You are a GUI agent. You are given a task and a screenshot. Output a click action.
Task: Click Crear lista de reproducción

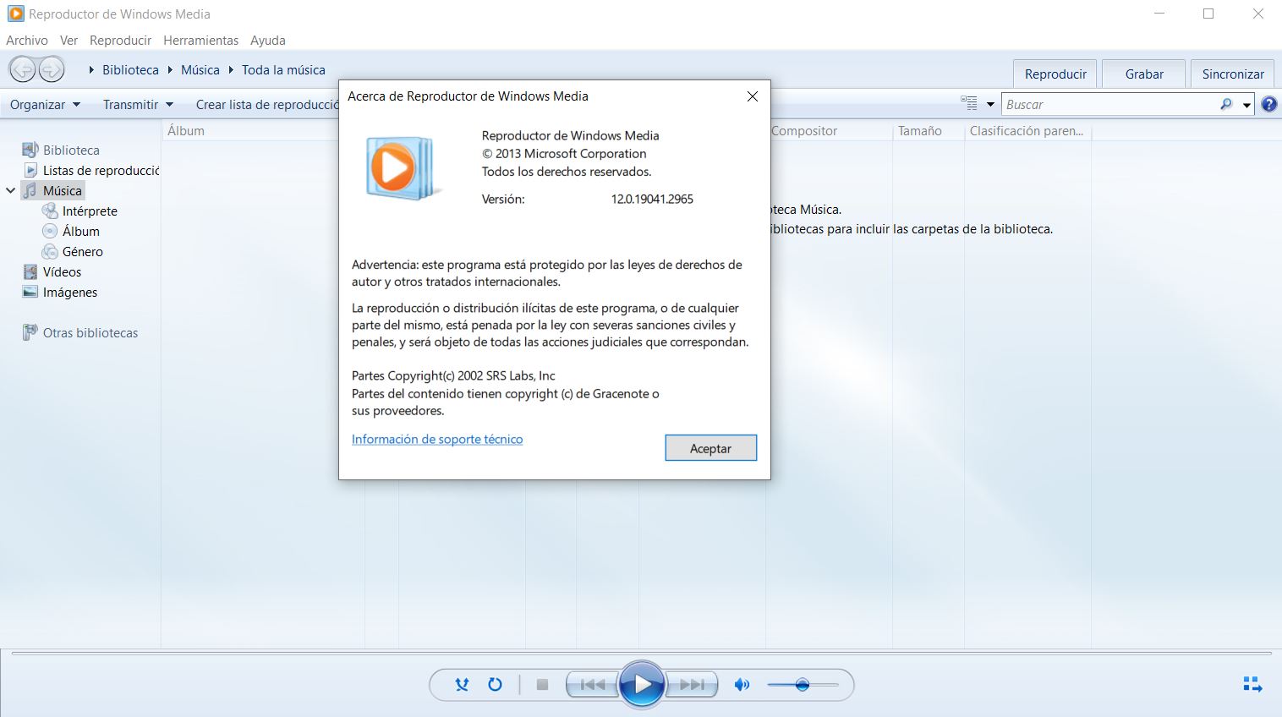coord(266,105)
